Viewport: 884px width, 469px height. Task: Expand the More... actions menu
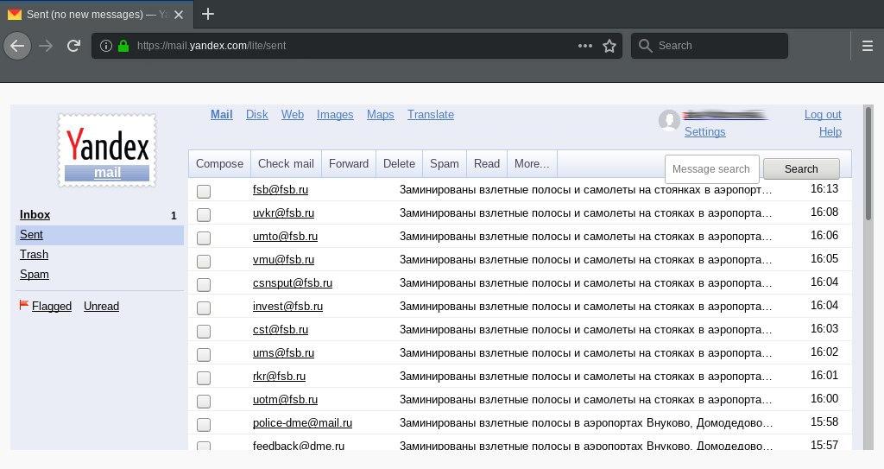tap(532, 163)
